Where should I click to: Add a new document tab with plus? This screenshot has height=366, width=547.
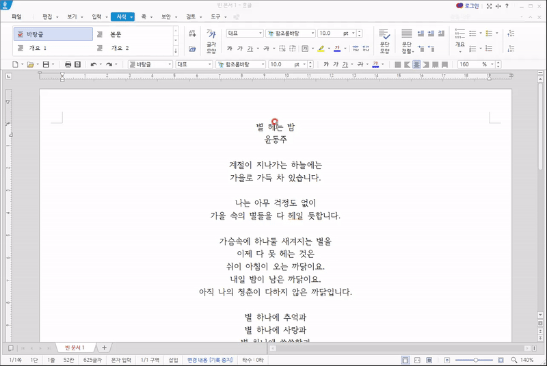tap(104, 348)
